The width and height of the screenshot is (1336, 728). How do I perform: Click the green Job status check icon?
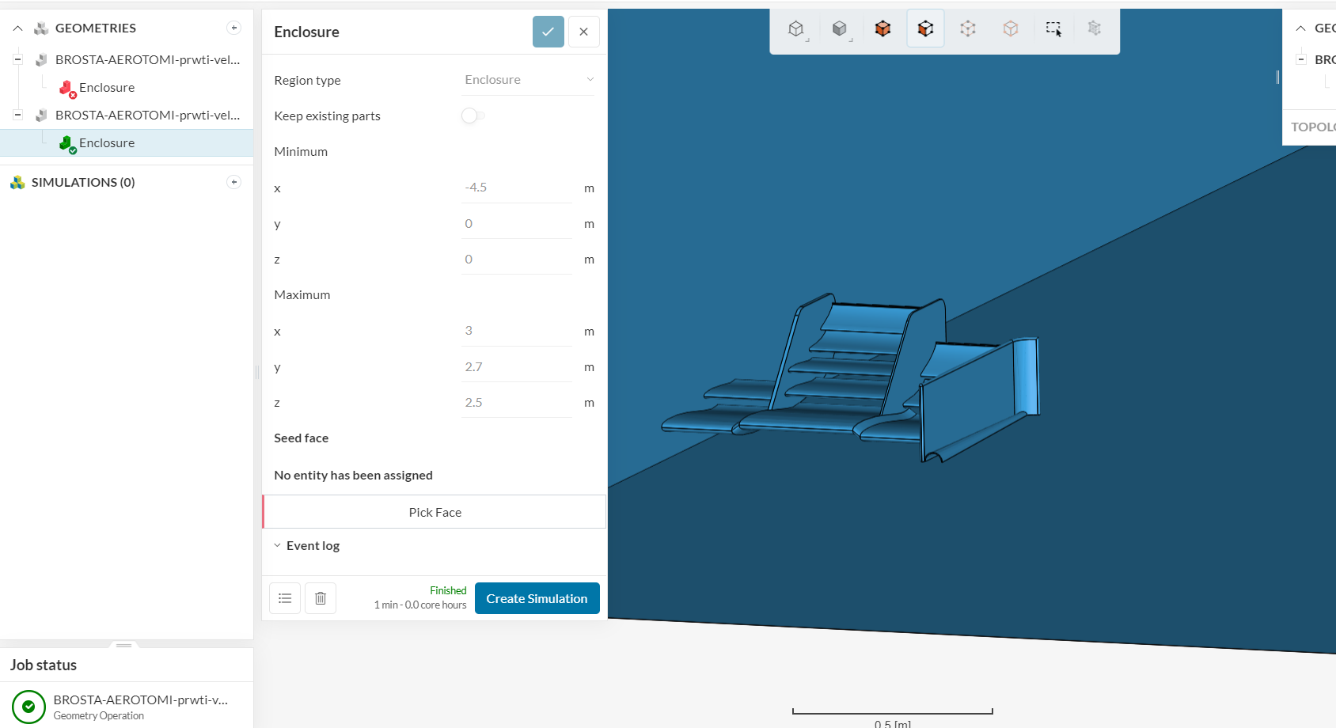pos(28,707)
